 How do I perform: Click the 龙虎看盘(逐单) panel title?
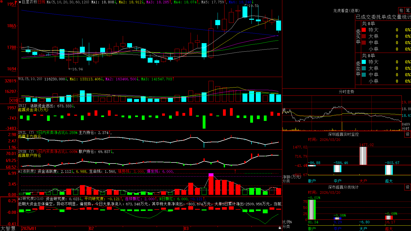click(347, 11)
